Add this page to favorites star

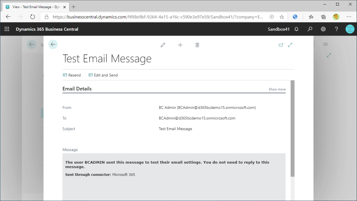coord(282,17)
